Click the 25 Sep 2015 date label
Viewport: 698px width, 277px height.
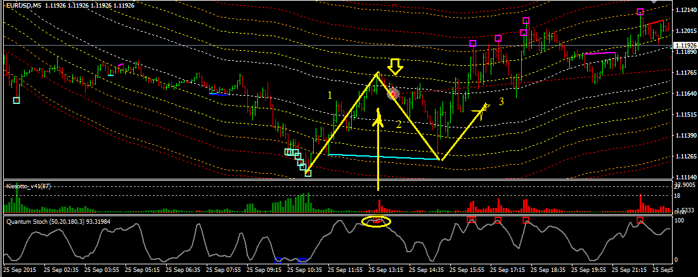20,270
